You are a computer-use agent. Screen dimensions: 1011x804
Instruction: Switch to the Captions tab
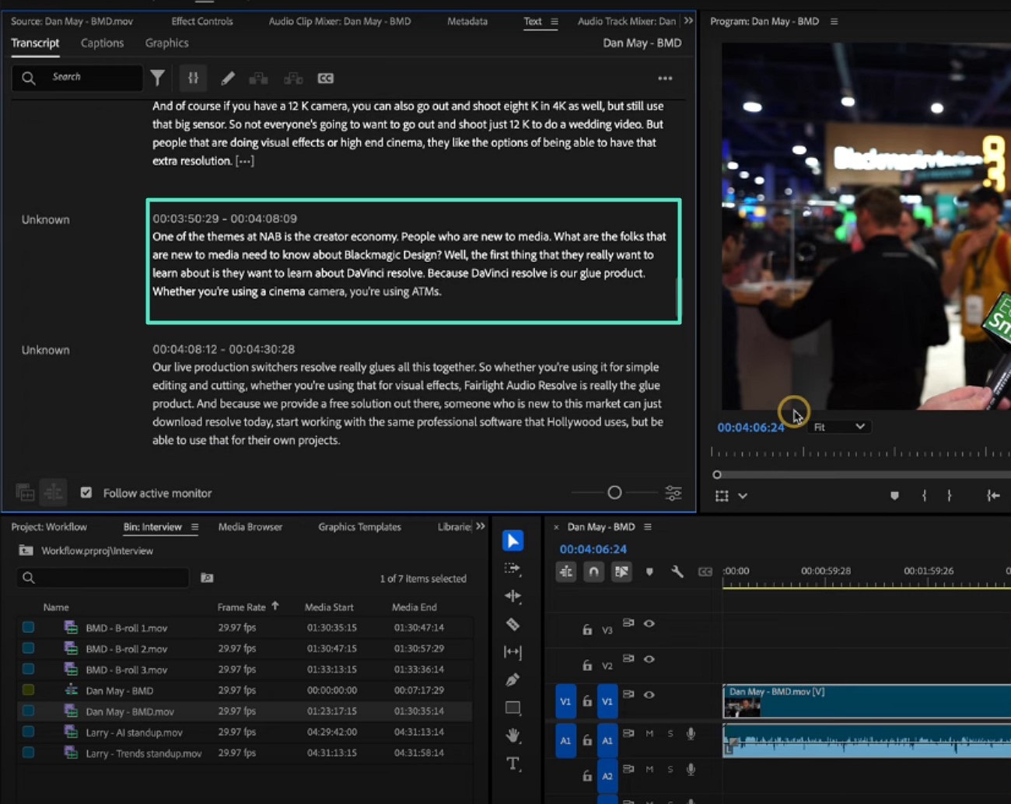[x=102, y=43]
